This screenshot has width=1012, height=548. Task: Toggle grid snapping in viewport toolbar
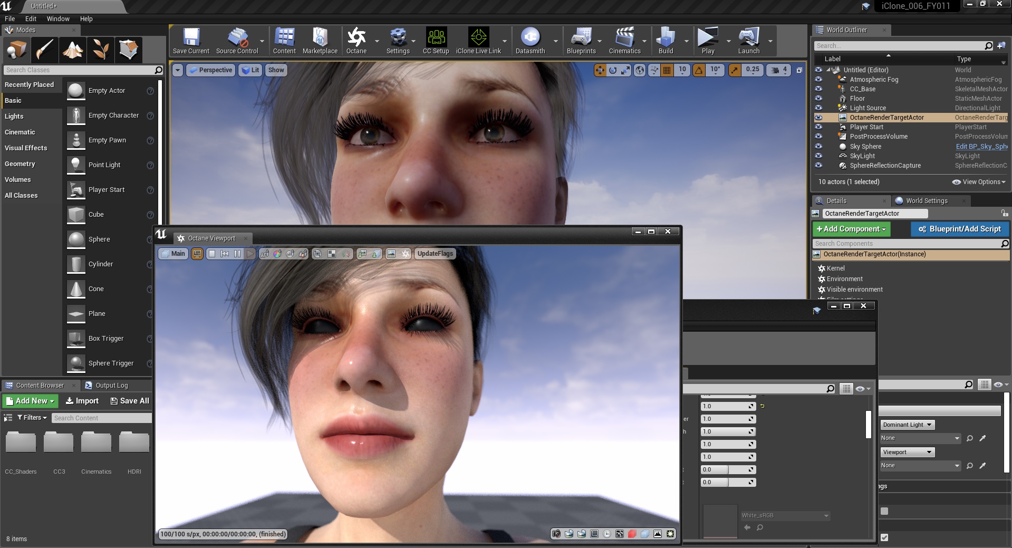[x=667, y=70]
